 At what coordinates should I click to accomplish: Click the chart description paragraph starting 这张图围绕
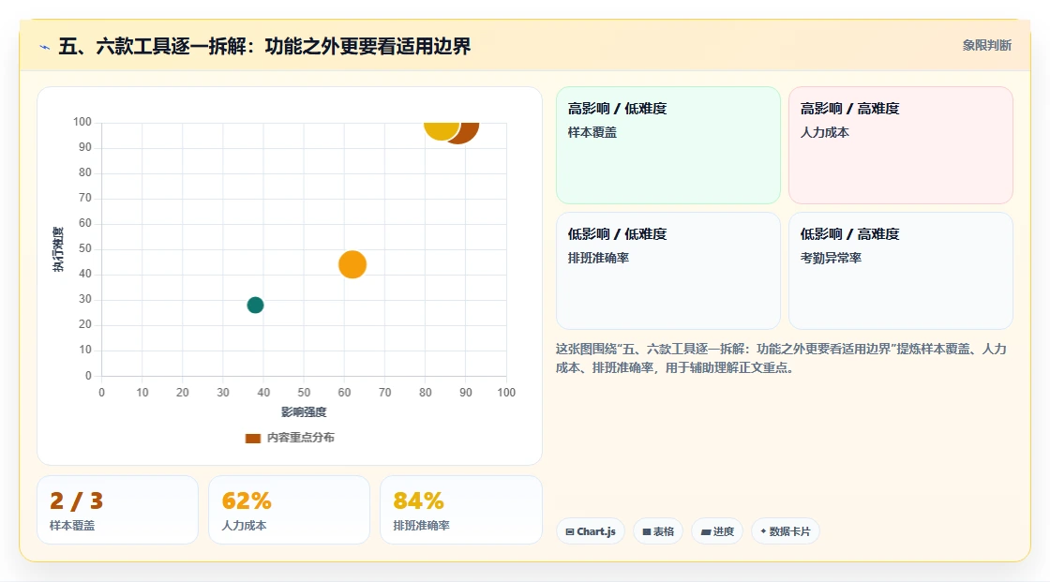point(781,358)
